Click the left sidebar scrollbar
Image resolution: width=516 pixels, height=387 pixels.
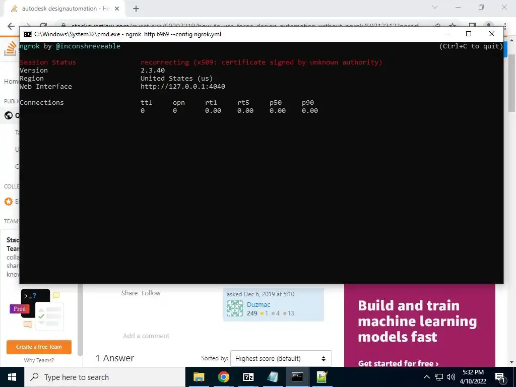(x=80, y=319)
